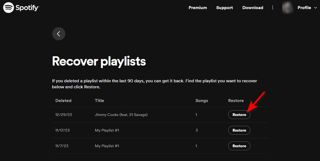The width and height of the screenshot is (320, 161).
Task: Open the Download page
Action: tap(253, 8)
